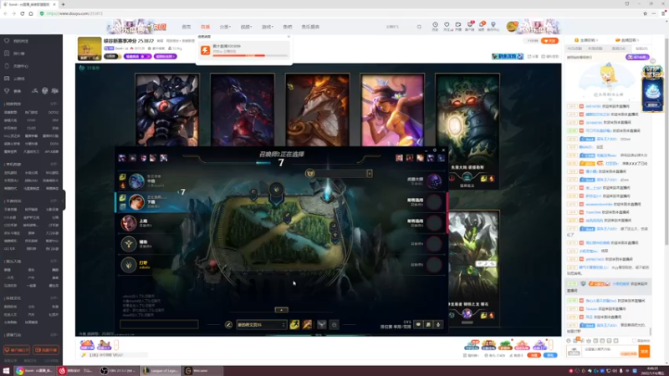The height and width of the screenshot is (376, 669).
Task: Click the top lane teammate portrait
Action: tap(129, 223)
